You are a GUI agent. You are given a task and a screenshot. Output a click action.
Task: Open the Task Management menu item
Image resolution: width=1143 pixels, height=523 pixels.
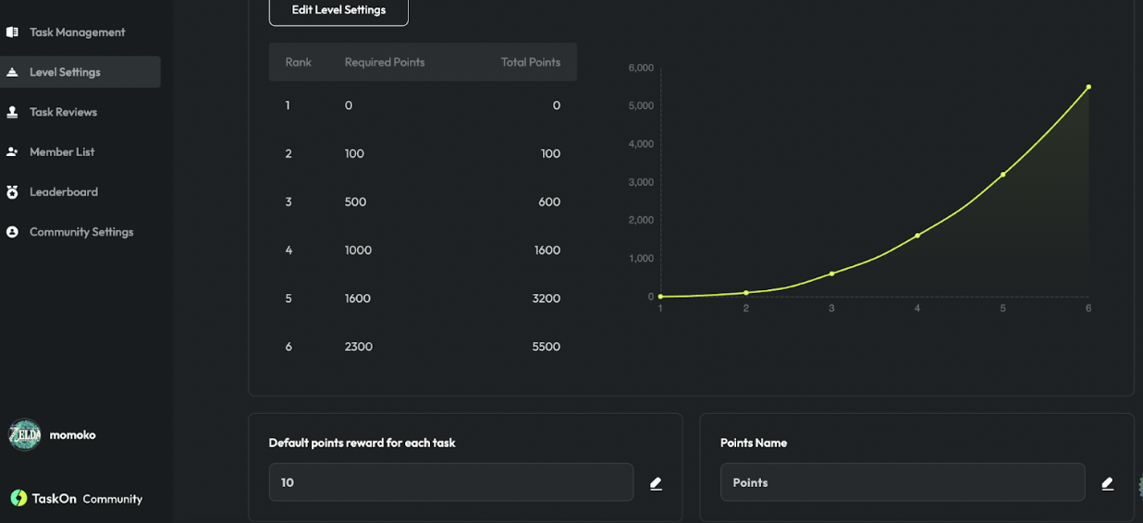pyautogui.click(x=77, y=32)
